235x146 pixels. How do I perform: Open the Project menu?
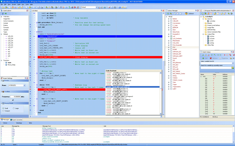14,4
